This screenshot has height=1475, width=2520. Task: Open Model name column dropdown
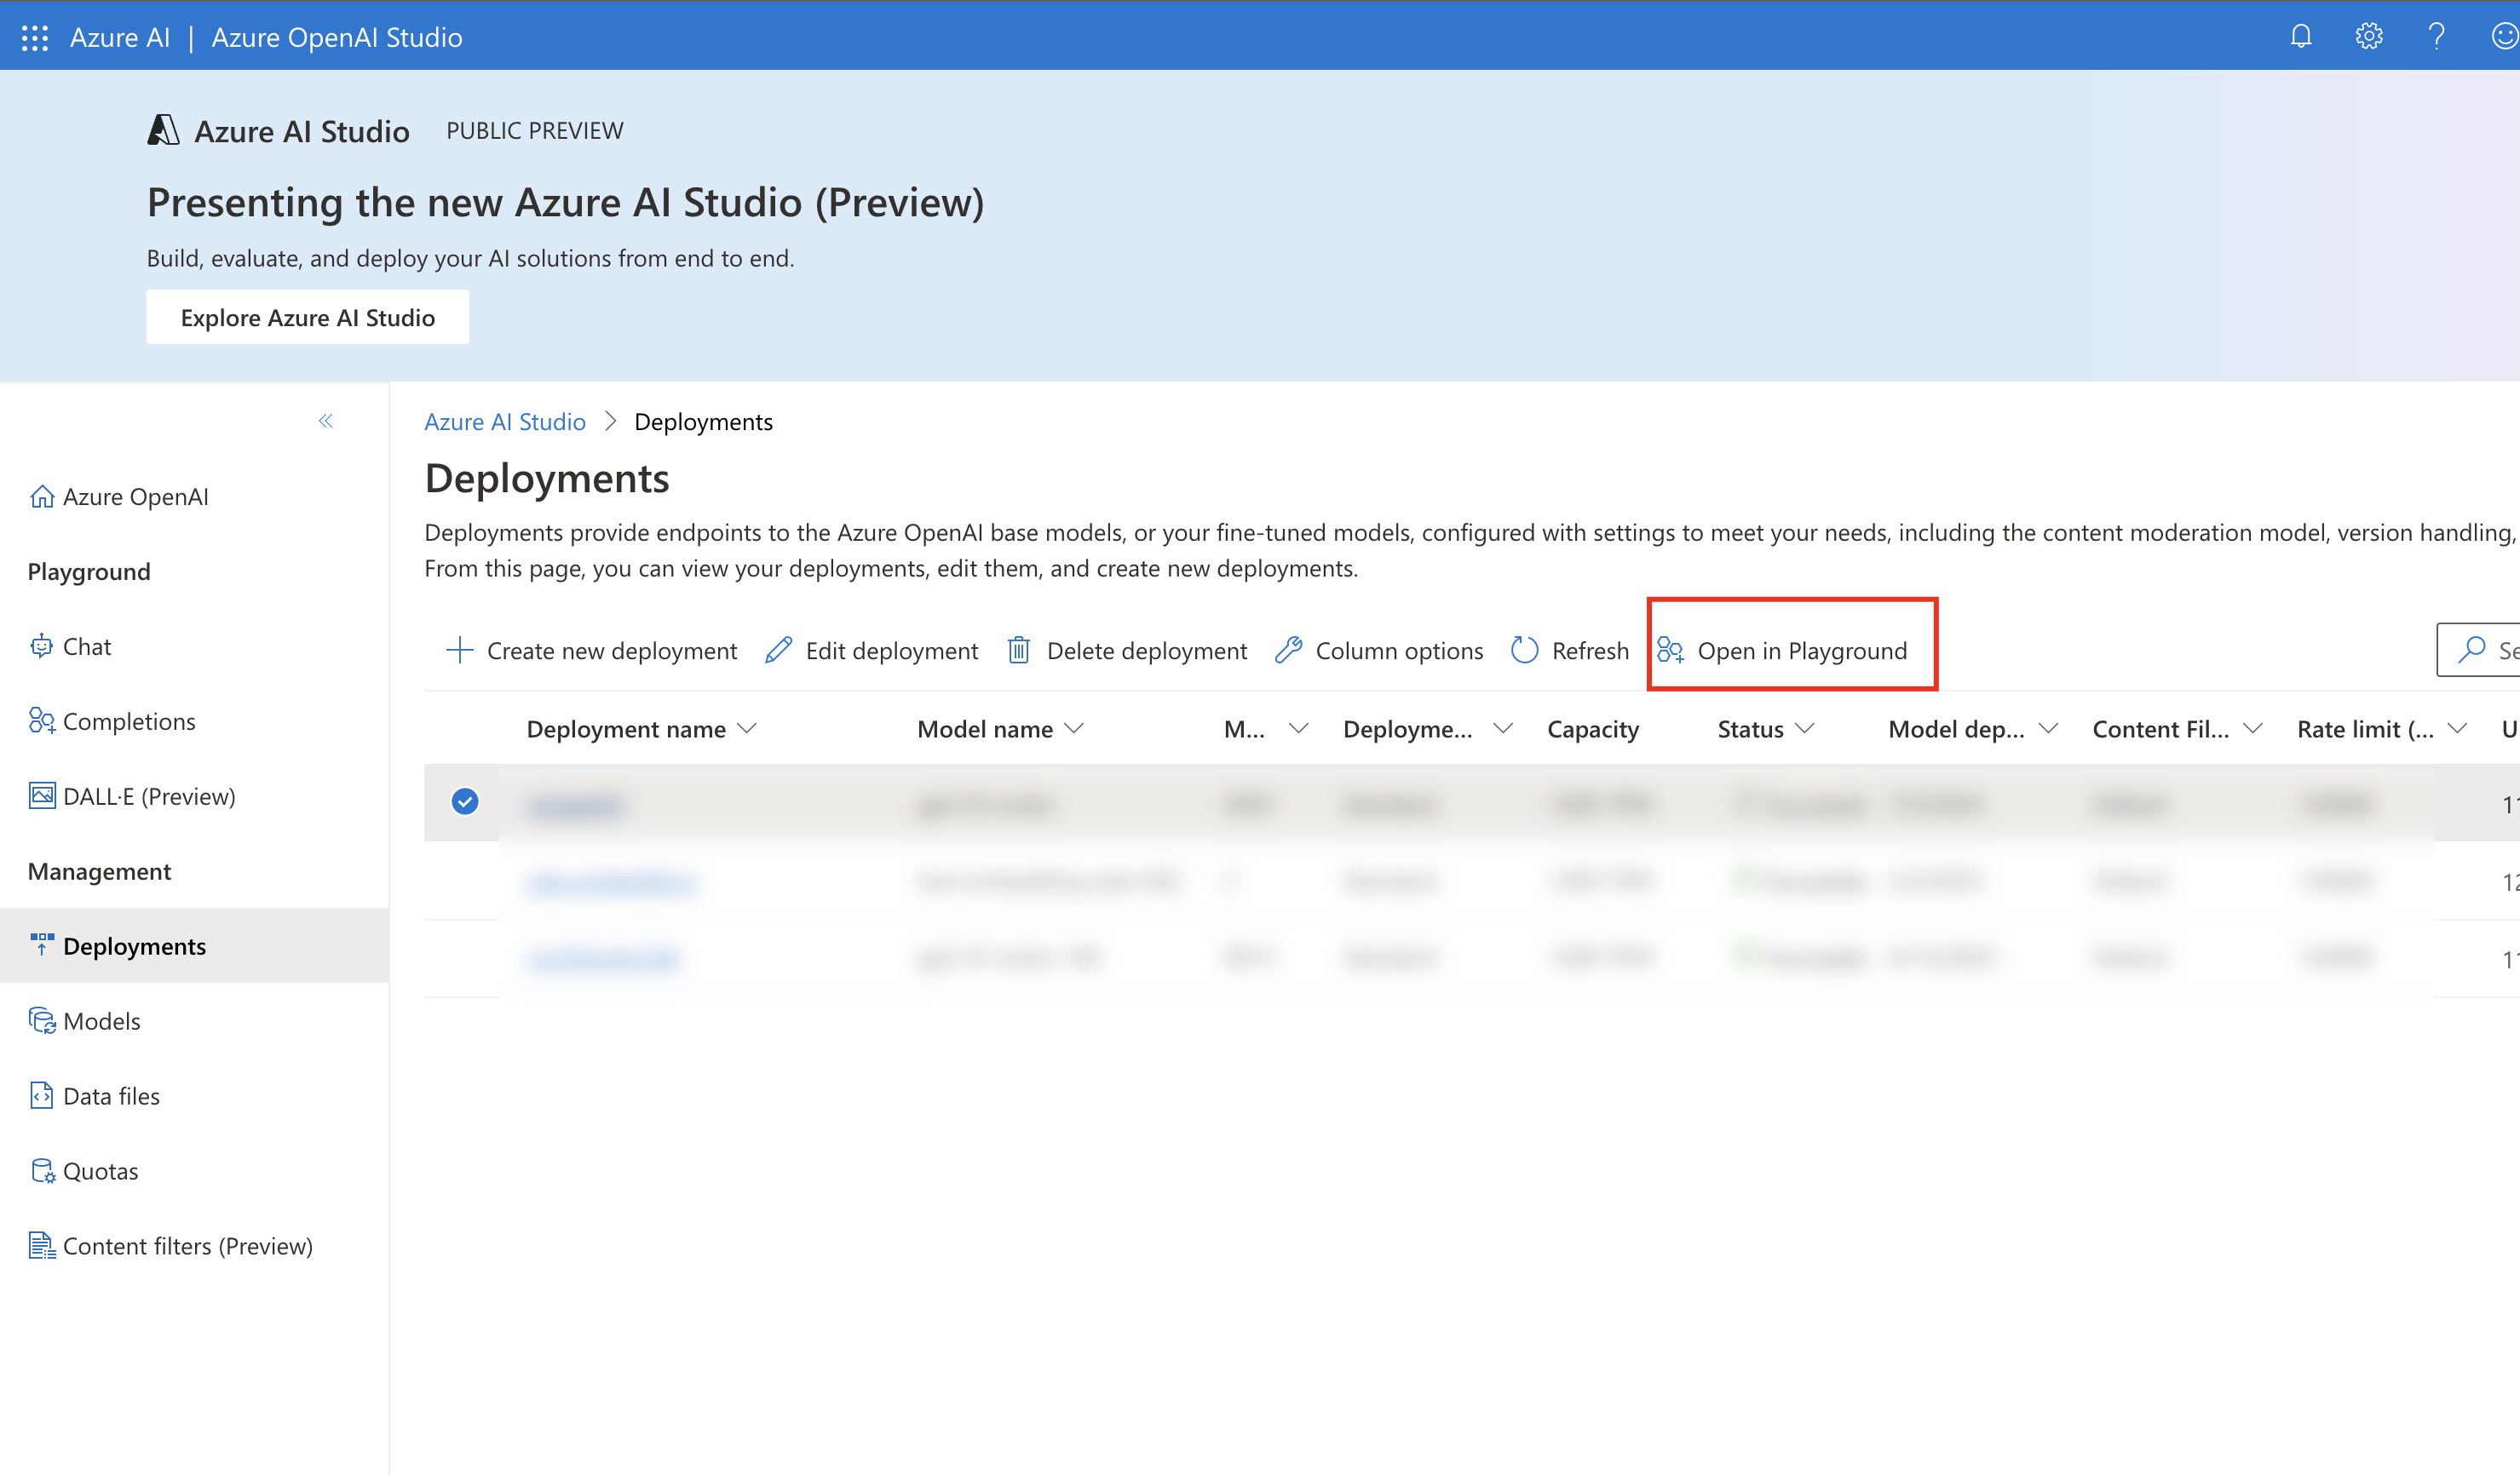click(1074, 728)
